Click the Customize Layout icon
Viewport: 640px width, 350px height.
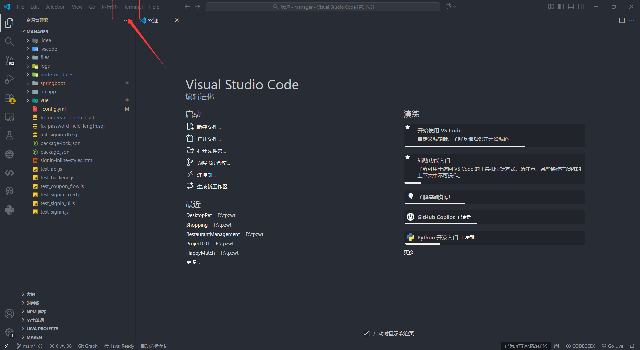(x=551, y=7)
